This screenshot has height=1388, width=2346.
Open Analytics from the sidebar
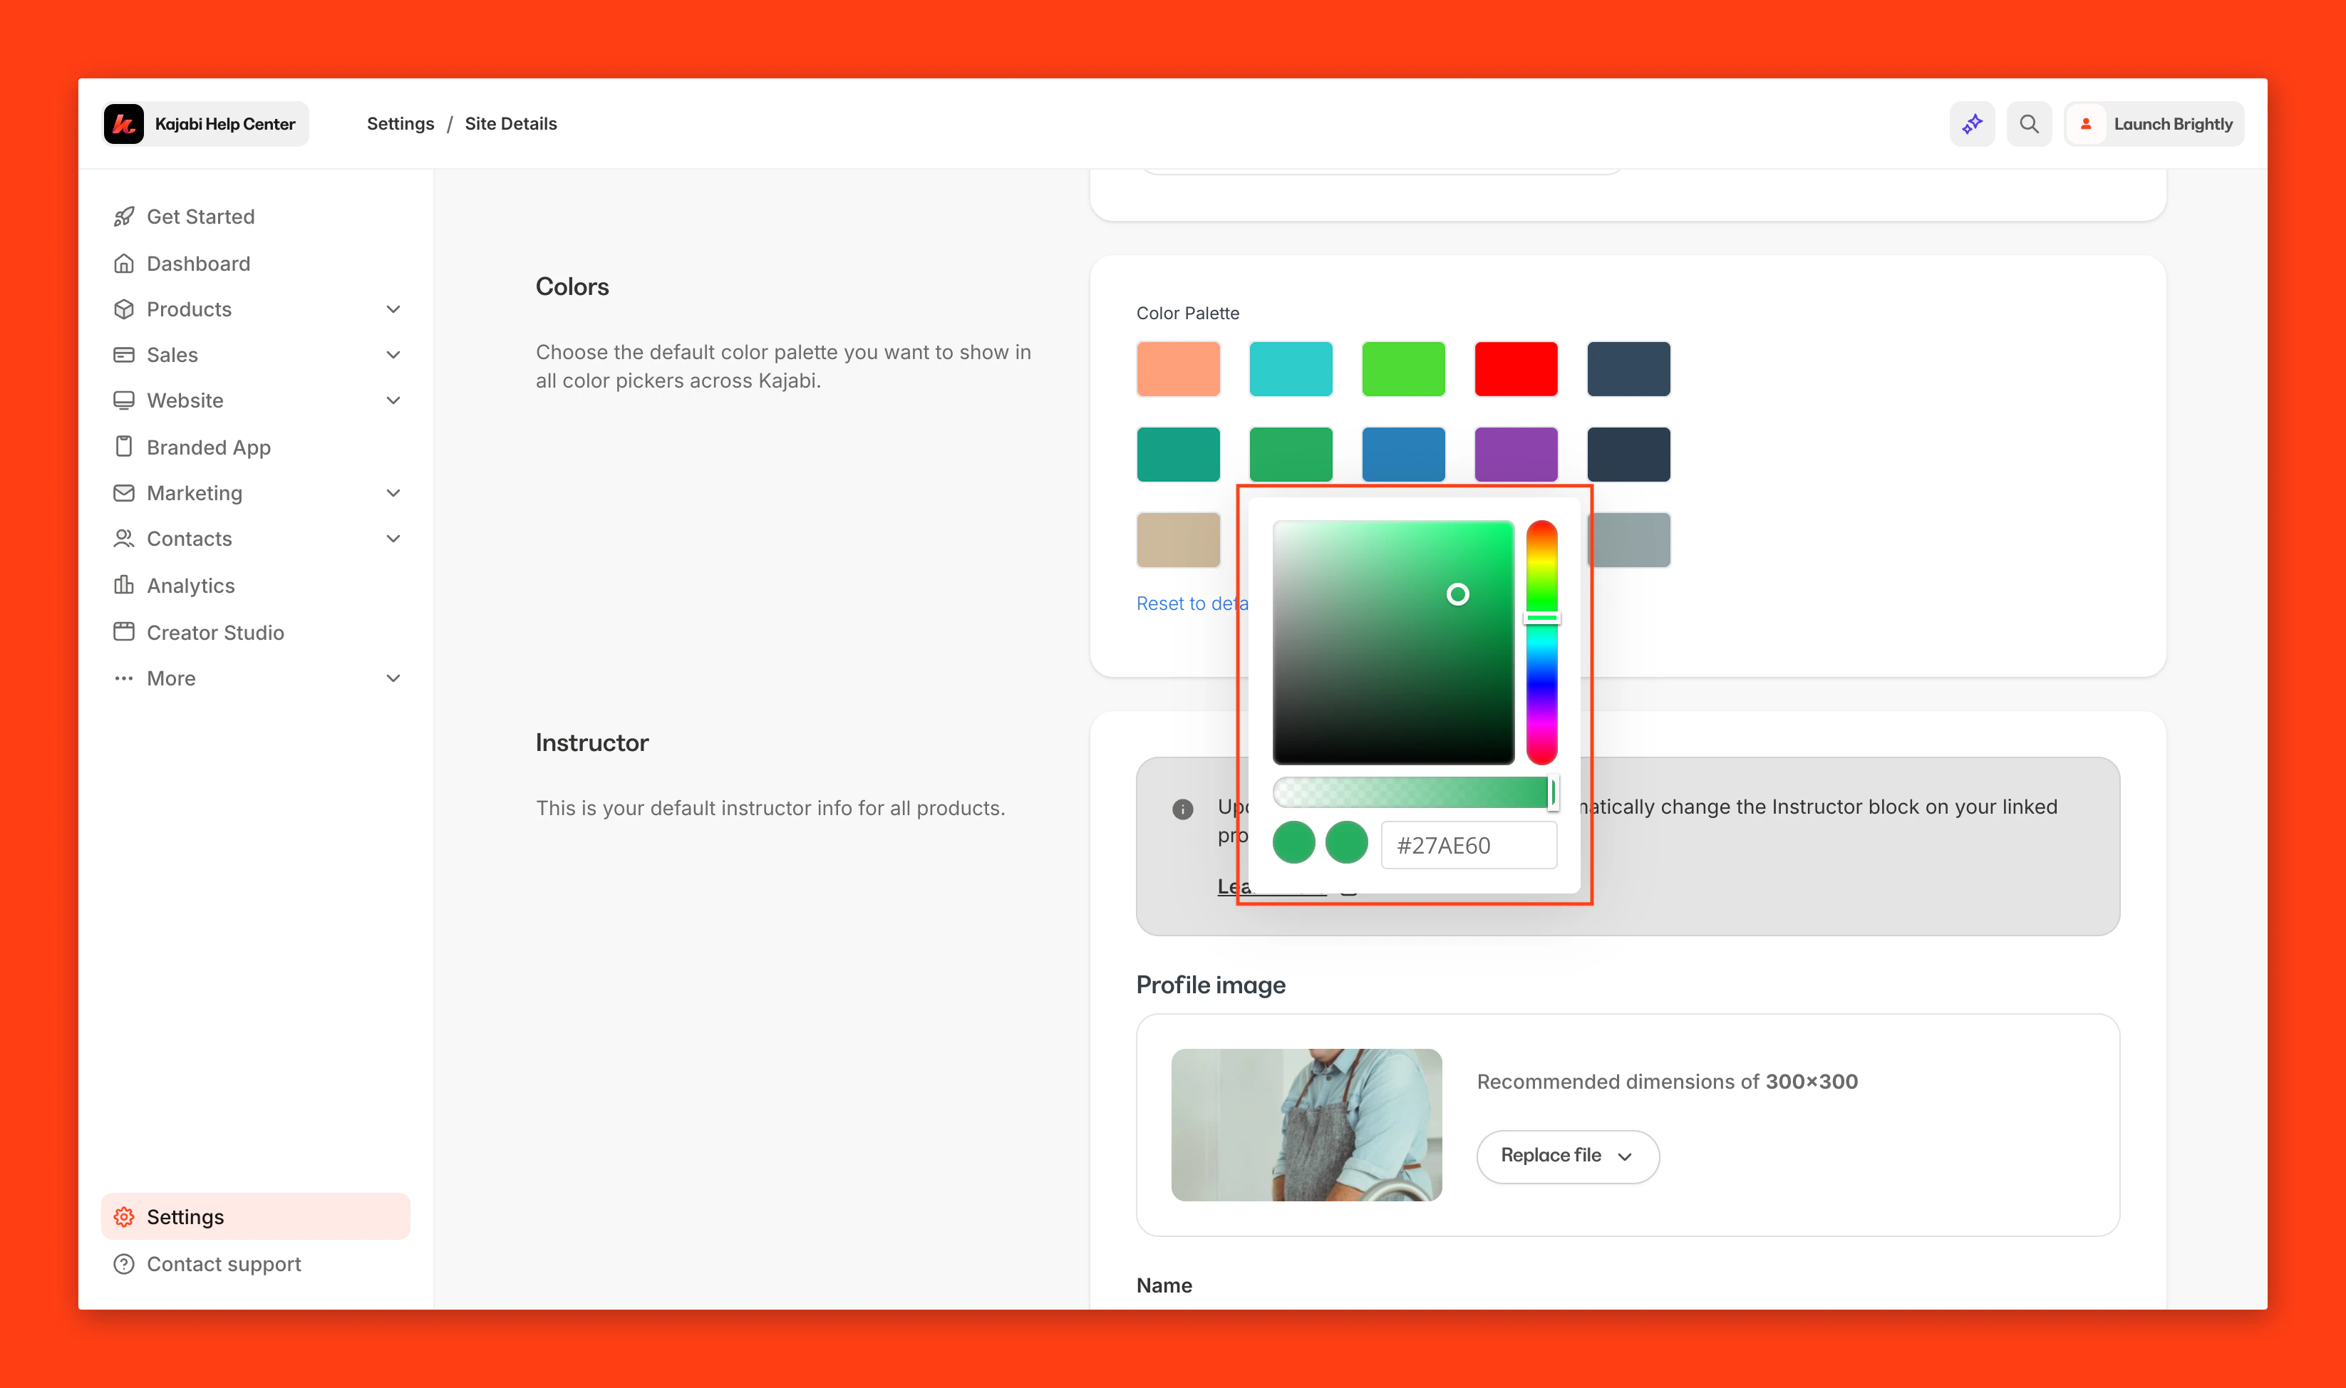[x=190, y=584]
